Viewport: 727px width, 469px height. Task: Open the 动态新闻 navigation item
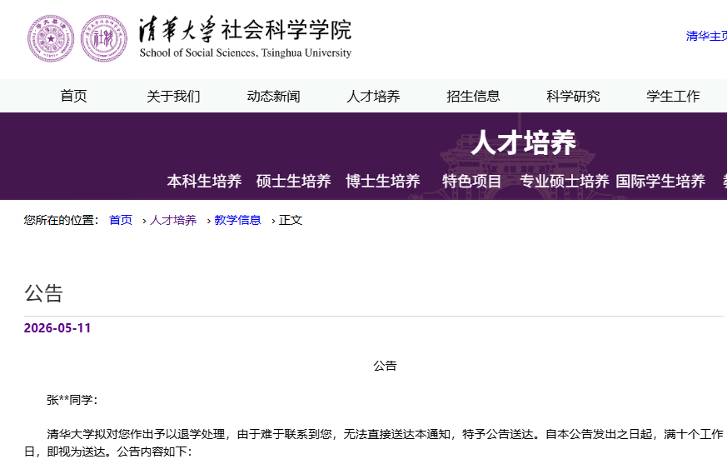pyautogui.click(x=273, y=96)
